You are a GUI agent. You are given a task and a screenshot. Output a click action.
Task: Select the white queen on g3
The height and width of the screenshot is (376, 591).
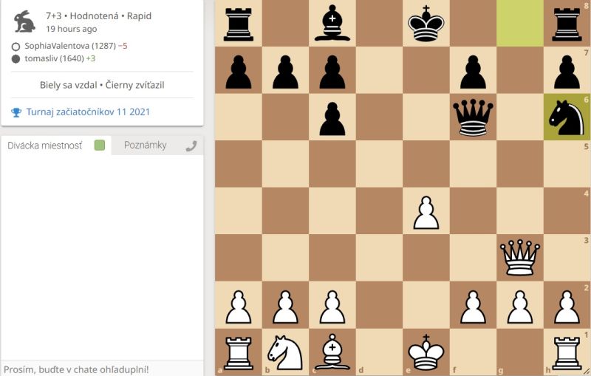pos(519,257)
